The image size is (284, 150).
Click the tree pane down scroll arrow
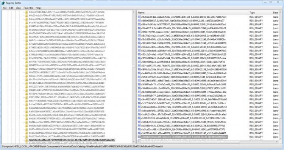coord(134,142)
